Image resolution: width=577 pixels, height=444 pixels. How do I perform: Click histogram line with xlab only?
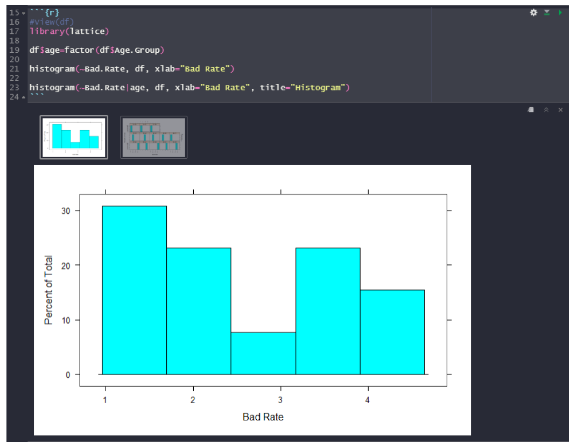[x=132, y=69]
